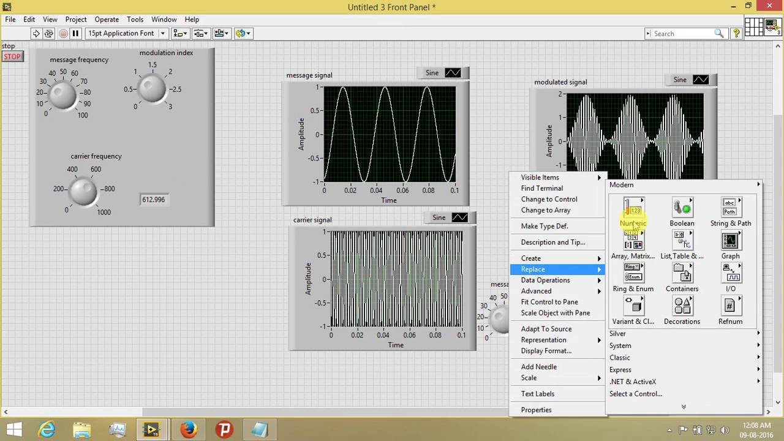This screenshot has height=441, width=784.
Task: Open the Operate menu
Action: coord(107,20)
